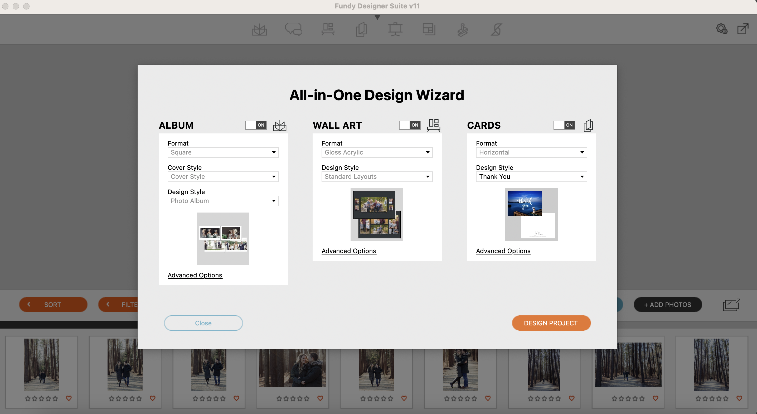Click the export arrow icon at top right

pyautogui.click(x=743, y=29)
